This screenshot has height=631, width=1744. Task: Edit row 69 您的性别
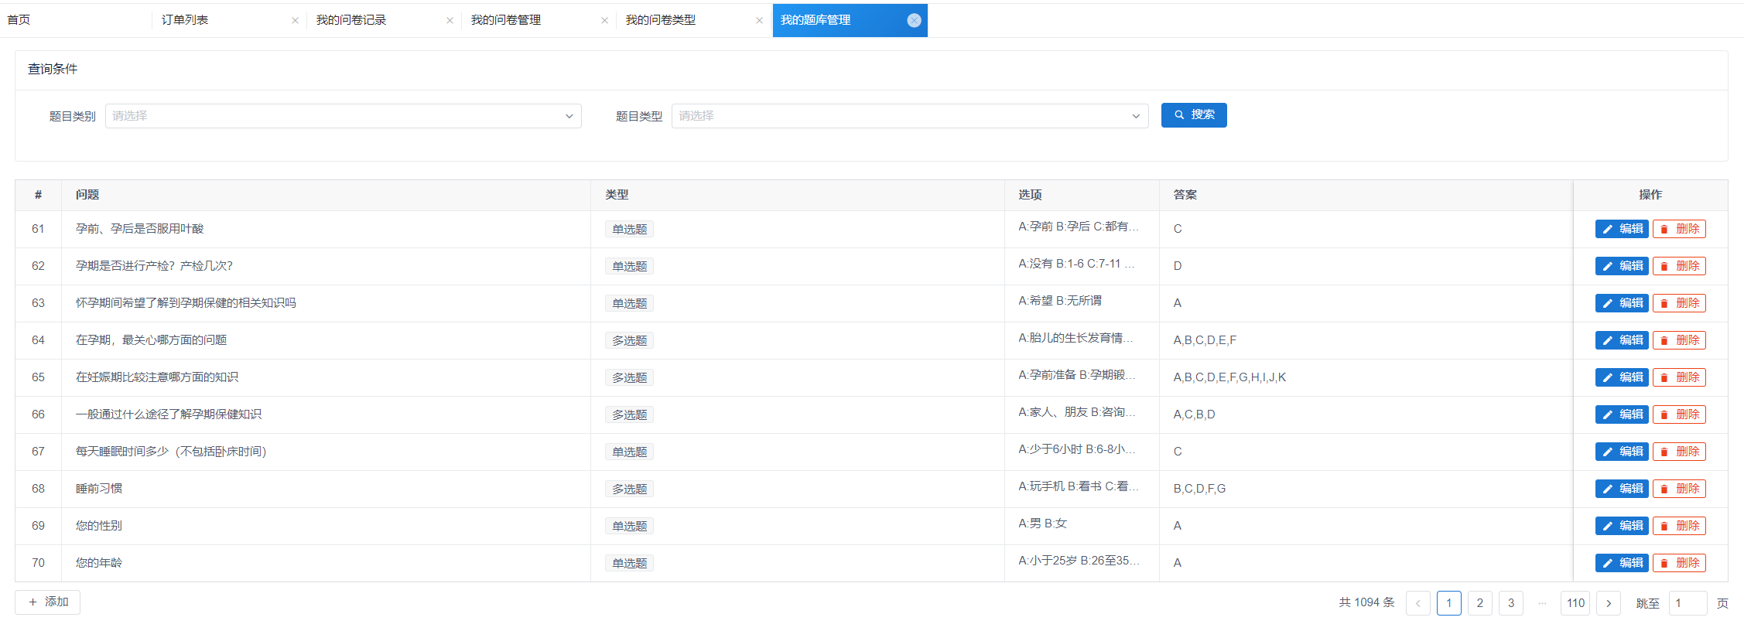click(x=1622, y=526)
